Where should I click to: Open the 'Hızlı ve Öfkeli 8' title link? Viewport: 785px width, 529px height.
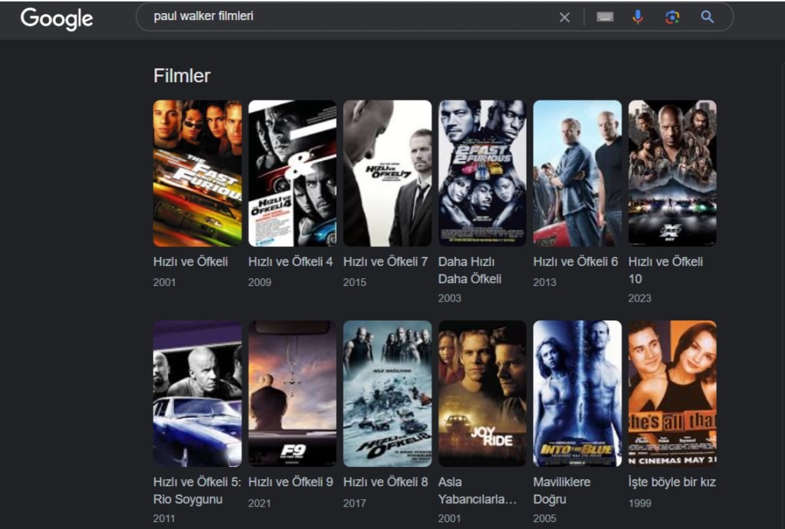coord(386,482)
